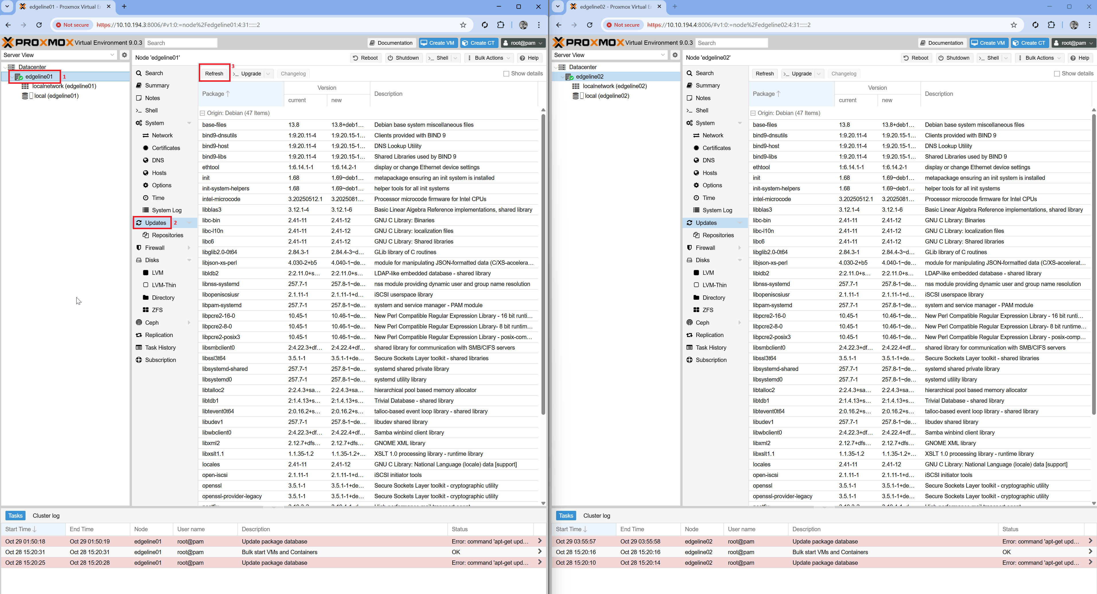
Task: Toggle Show details checkbox in edgeline01 window
Action: point(506,74)
